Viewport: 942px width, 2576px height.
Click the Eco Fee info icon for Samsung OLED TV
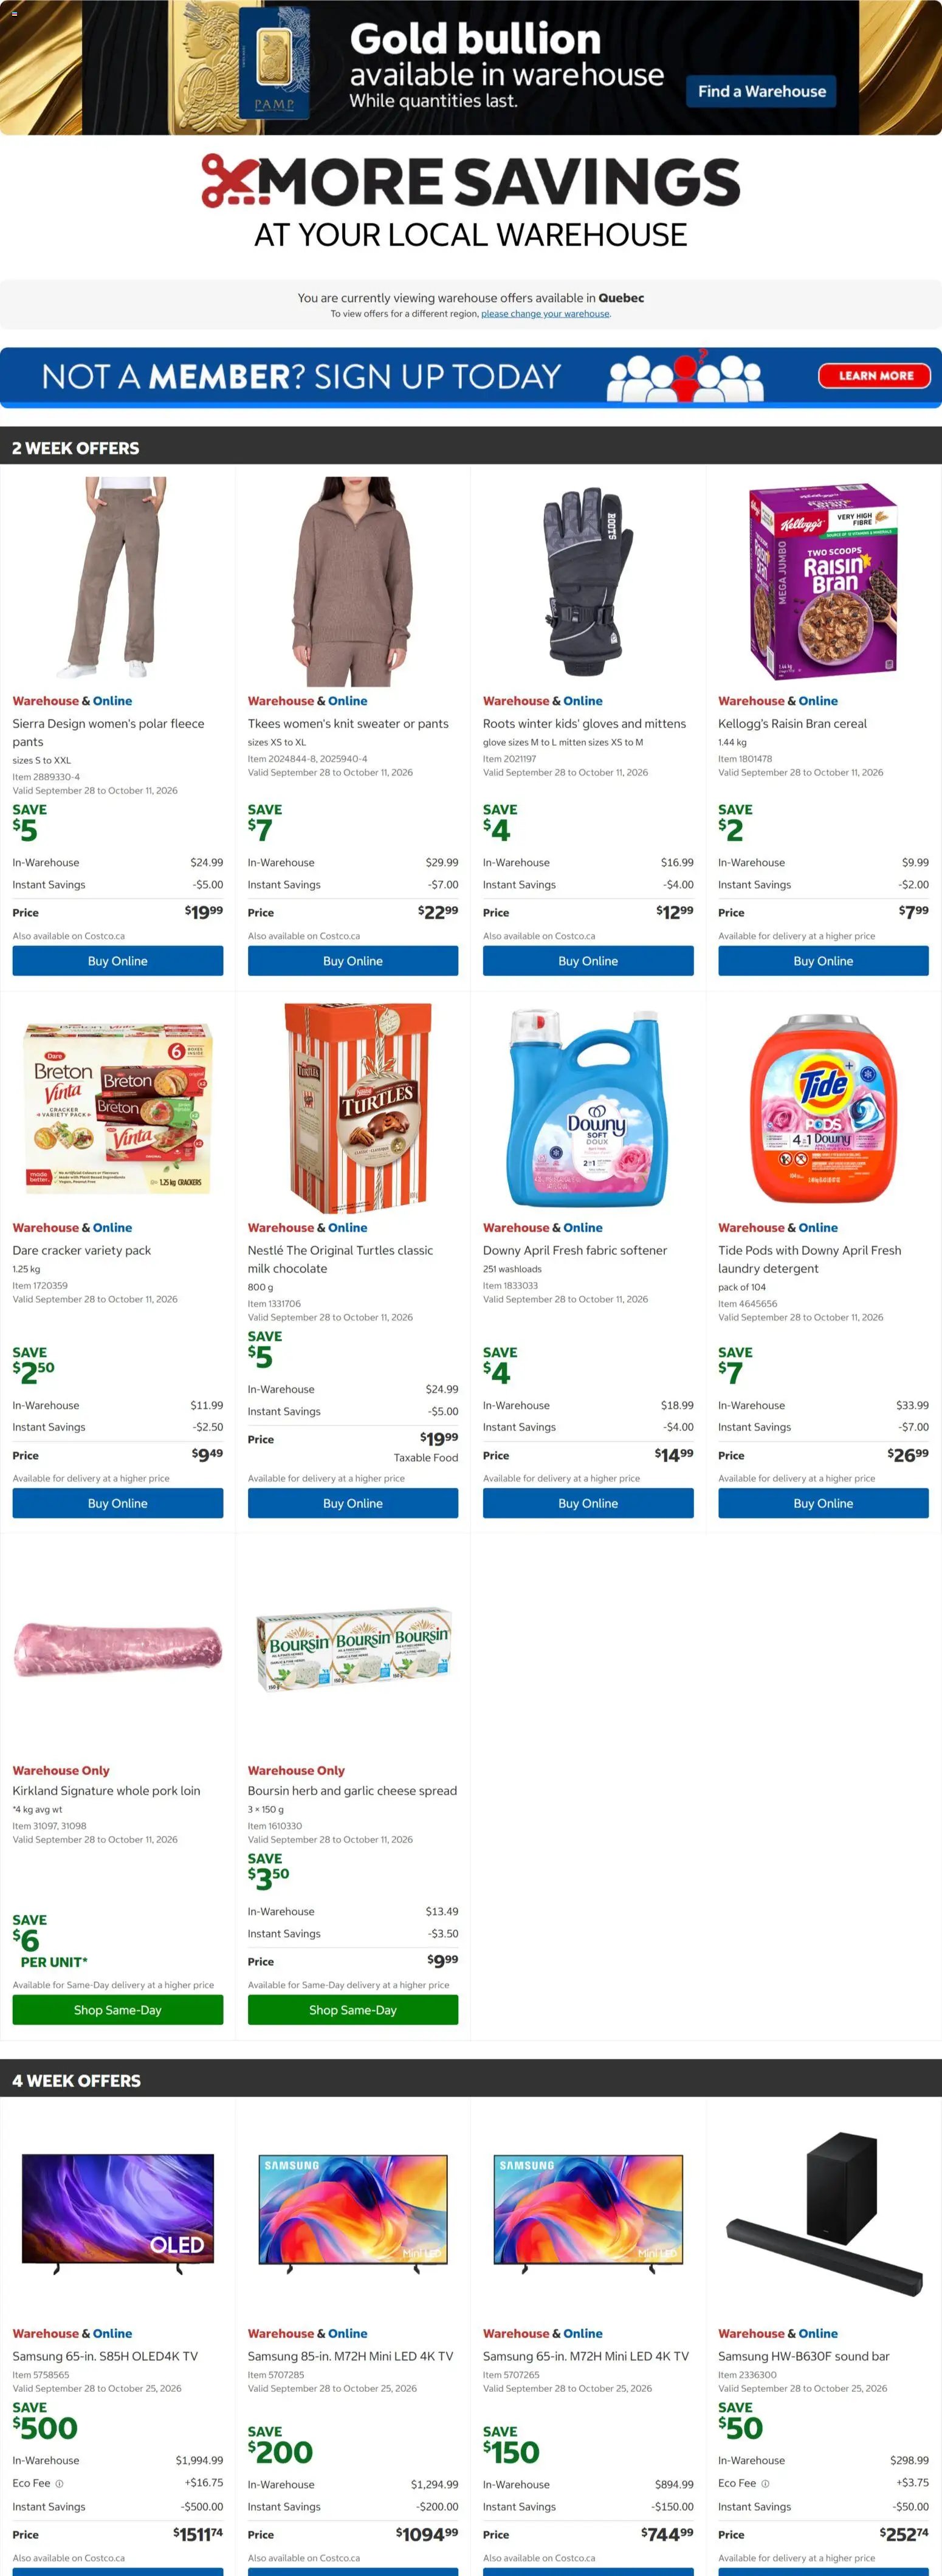[59, 2483]
